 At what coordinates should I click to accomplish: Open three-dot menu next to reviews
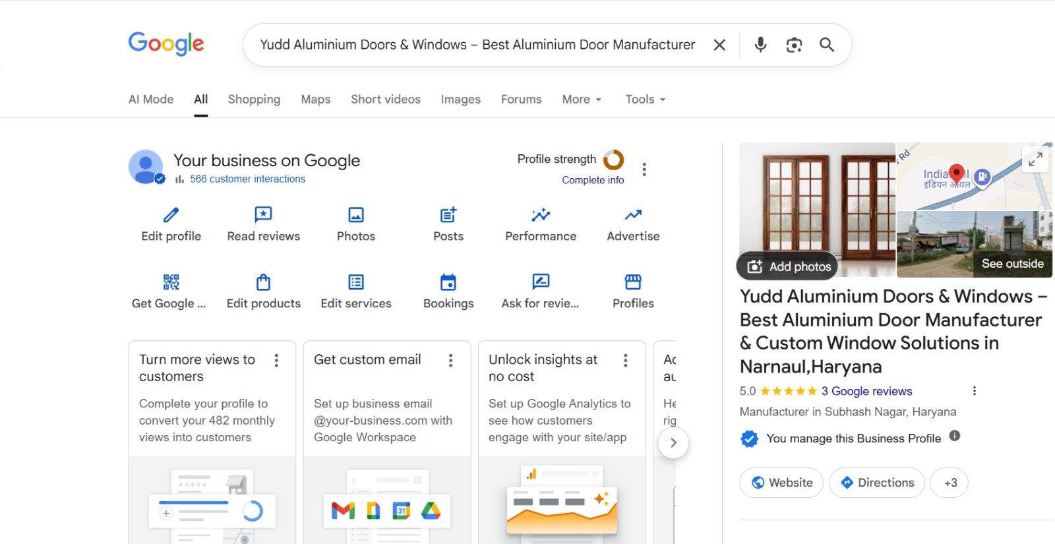point(975,391)
